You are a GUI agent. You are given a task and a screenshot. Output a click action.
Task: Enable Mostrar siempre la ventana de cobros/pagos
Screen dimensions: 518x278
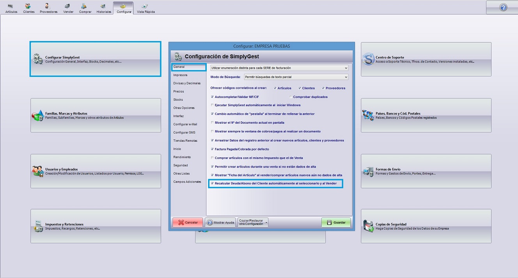[212, 132]
